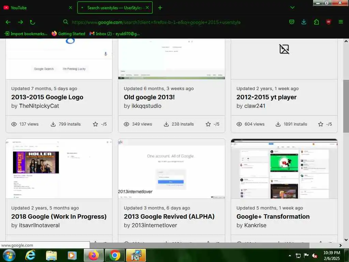
Task: Click the broken image icon for yt player
Action: [x=284, y=49]
